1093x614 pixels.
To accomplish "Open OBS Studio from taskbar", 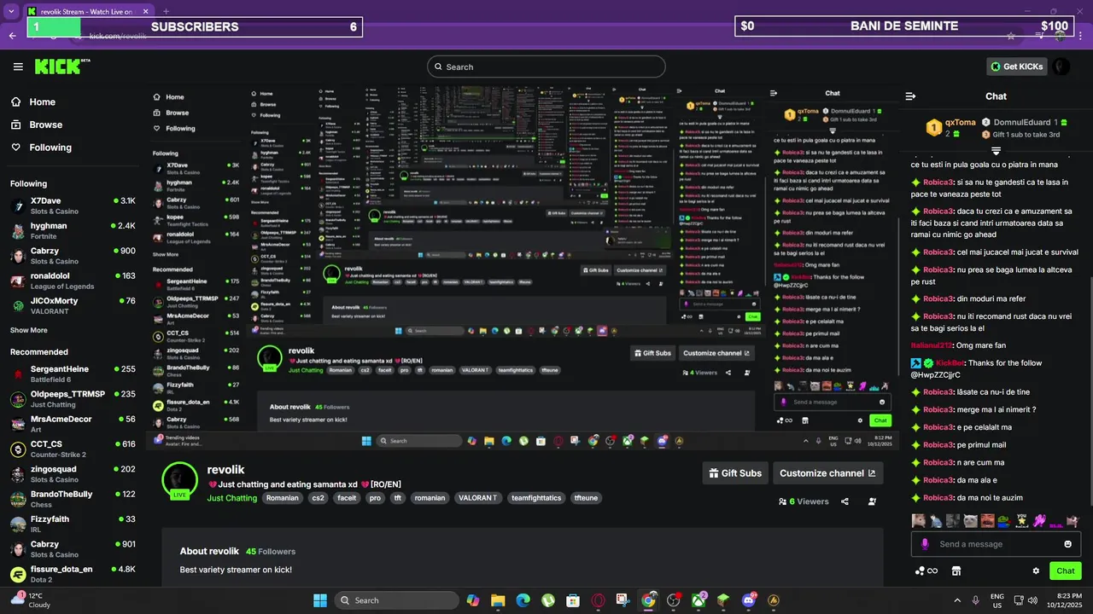I will coord(673,600).
